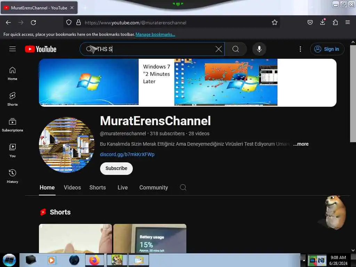Viewport: 356px width, 267px height.
Task: Open the Battery usage Shorts thumbnail
Action: click(150, 238)
